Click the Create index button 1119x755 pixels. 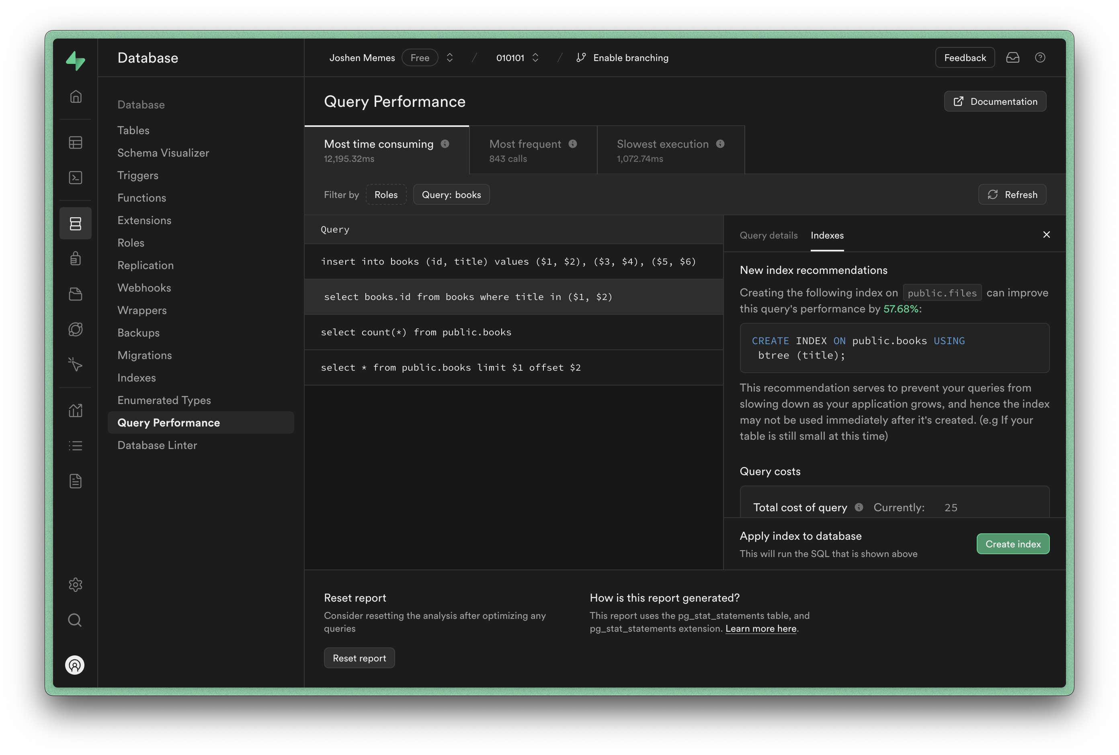[1012, 543]
